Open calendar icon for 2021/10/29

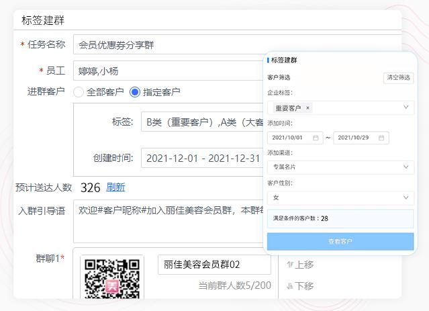381,138
